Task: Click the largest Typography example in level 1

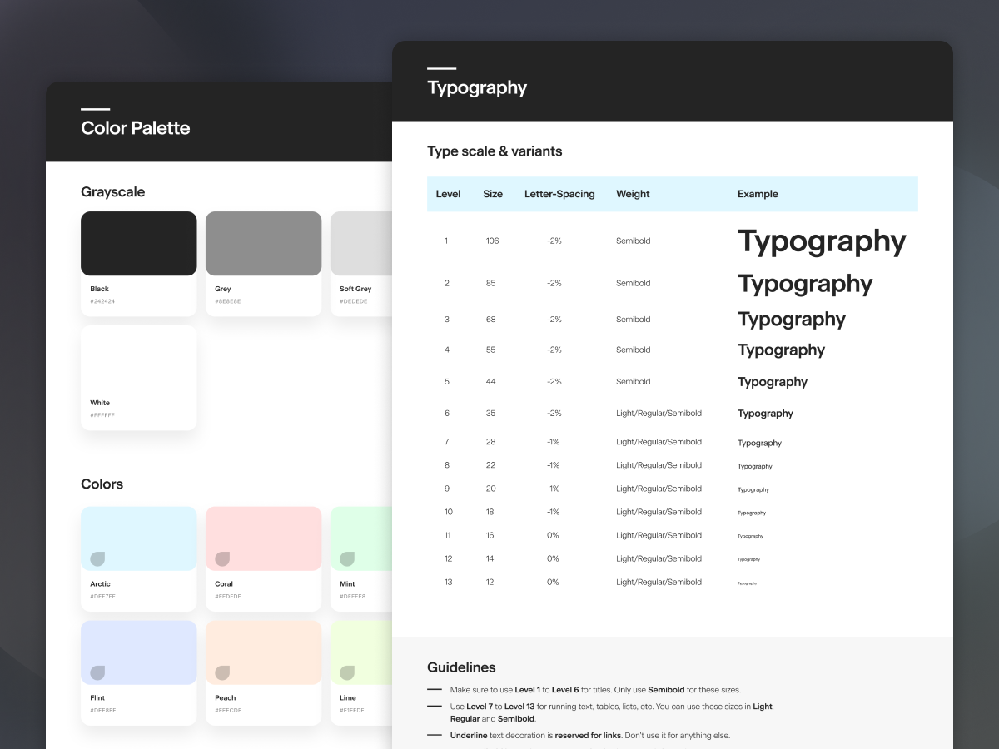Action: [822, 242]
